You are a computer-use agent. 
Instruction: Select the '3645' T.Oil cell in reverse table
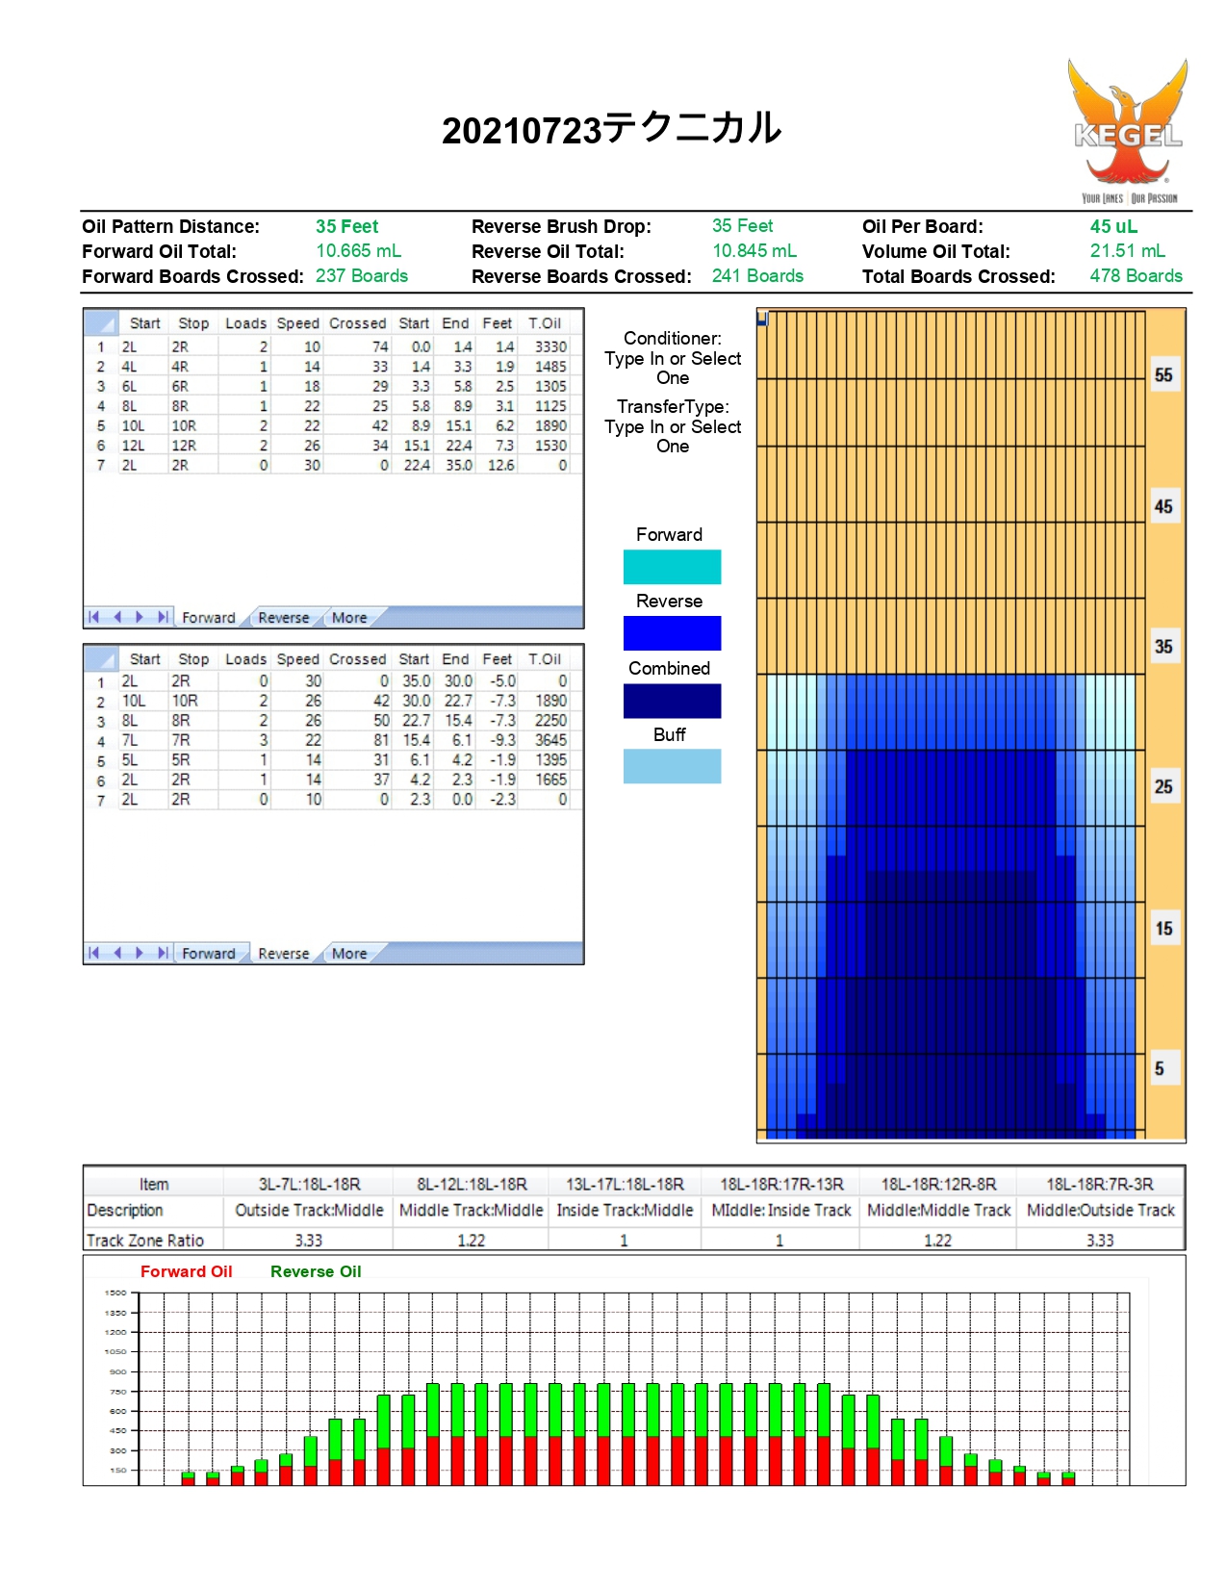pos(546,740)
